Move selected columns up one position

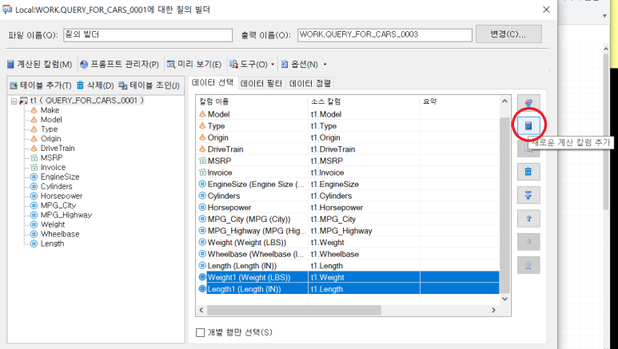click(528, 218)
